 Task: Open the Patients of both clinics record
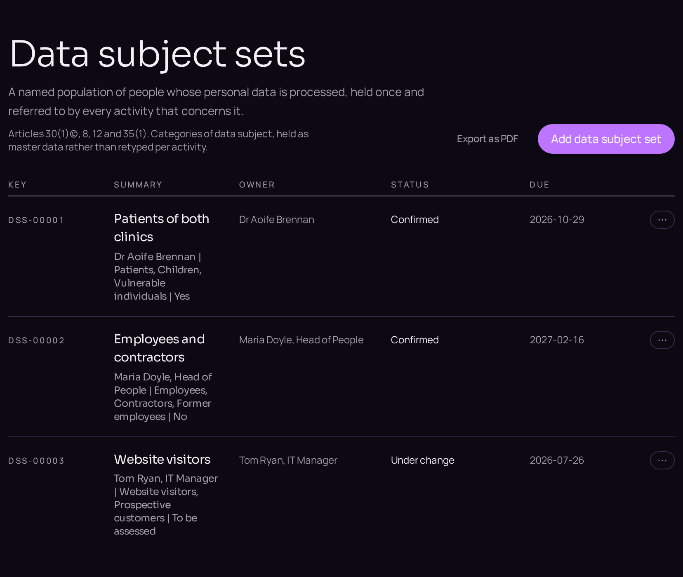click(x=162, y=228)
